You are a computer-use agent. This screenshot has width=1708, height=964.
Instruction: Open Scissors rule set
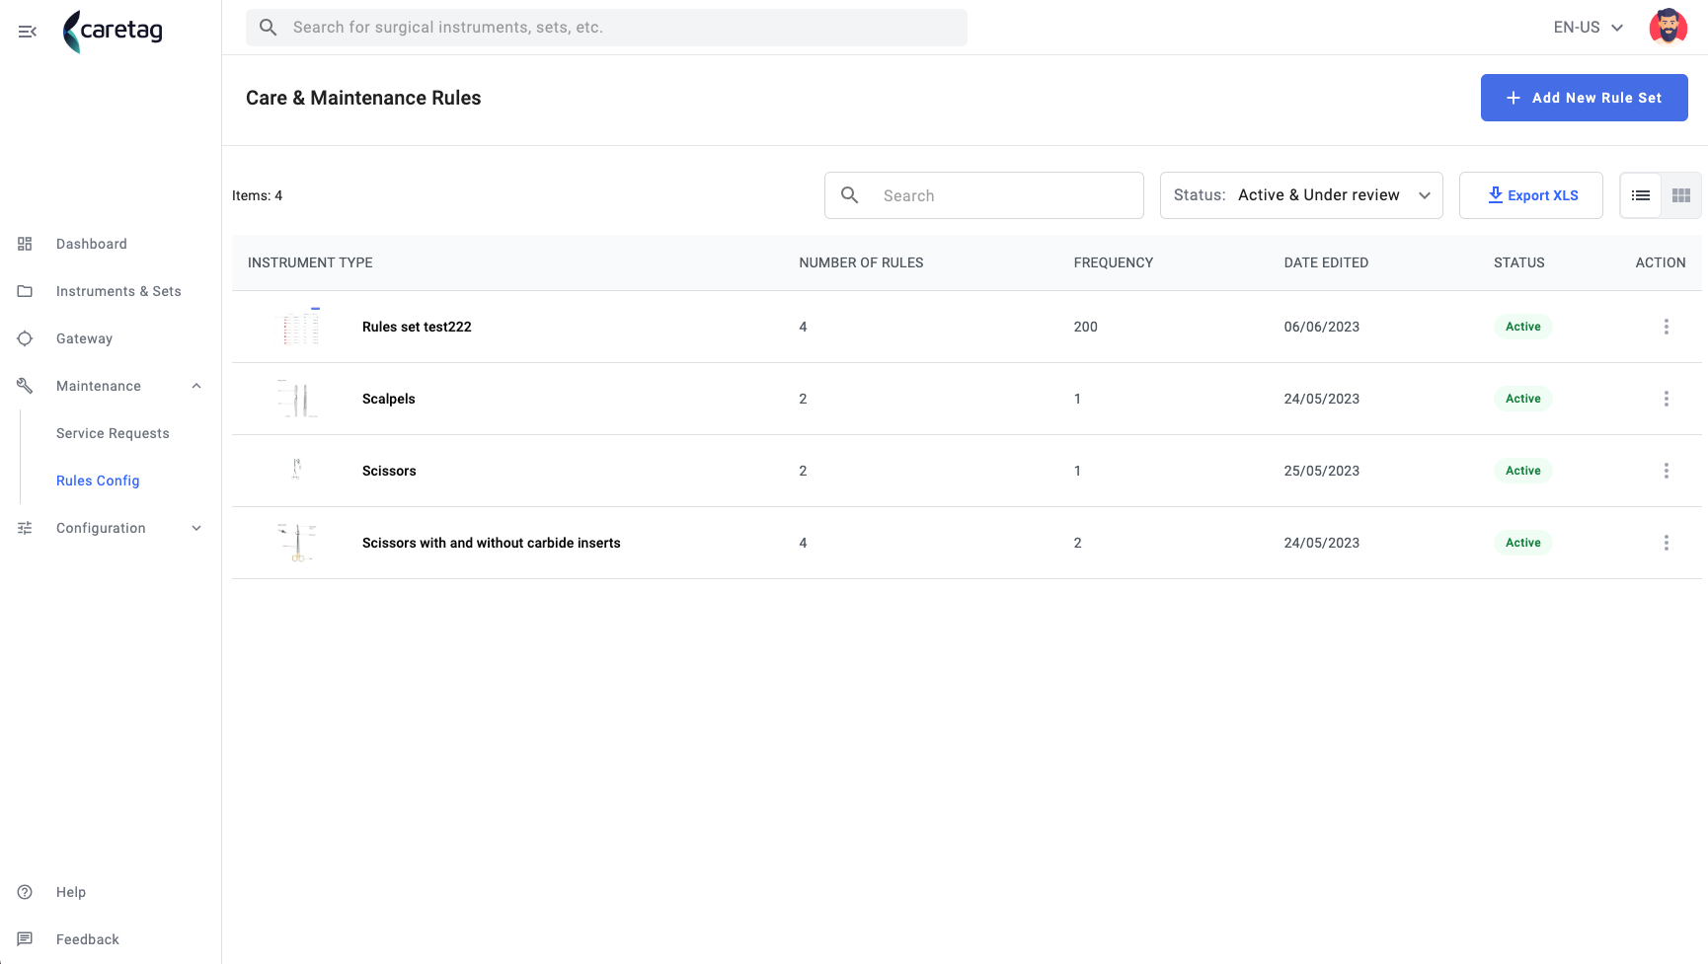point(389,471)
